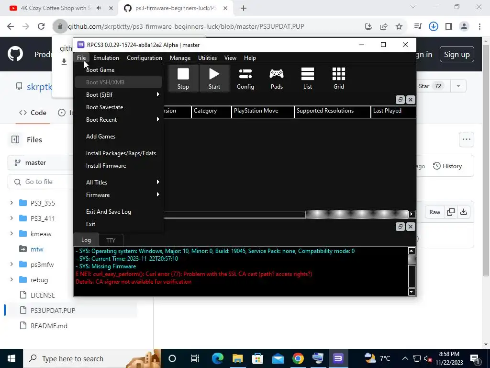The height and width of the screenshot is (368, 490).
Task: Open Chrome downloads icon
Action: [x=433, y=27]
